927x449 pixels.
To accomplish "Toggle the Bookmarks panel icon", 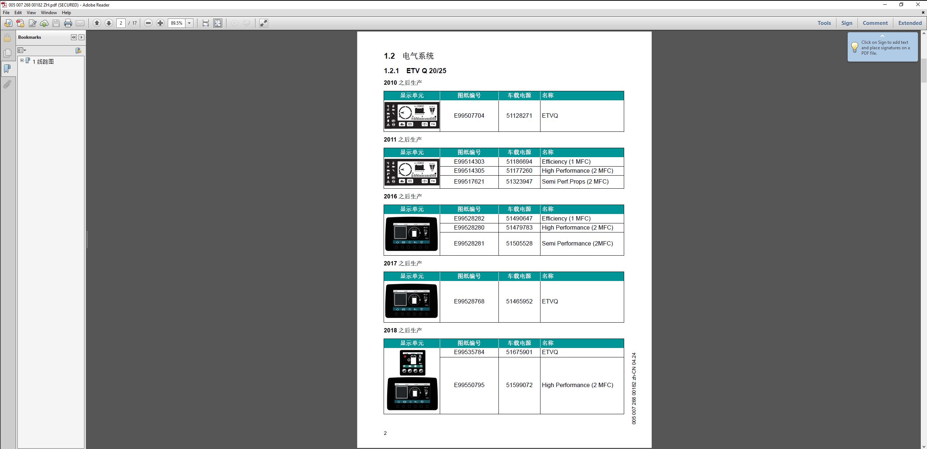I will point(7,69).
